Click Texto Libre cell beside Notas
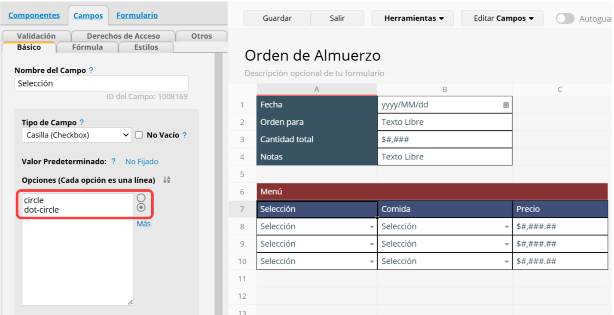 [445, 157]
